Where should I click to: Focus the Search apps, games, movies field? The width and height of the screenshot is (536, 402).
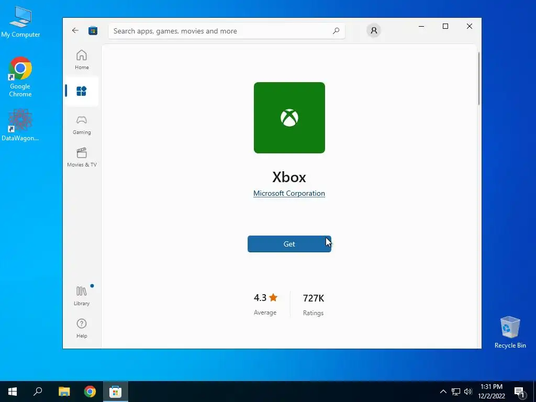tap(226, 31)
